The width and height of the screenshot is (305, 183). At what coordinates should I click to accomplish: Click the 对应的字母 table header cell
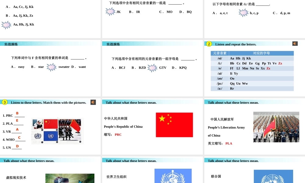click(261, 53)
